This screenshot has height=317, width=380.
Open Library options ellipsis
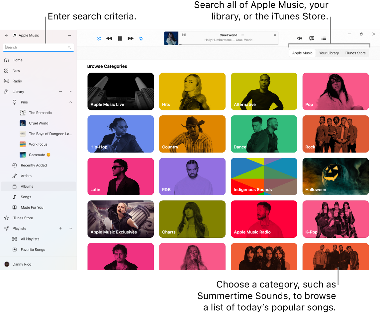click(x=60, y=92)
